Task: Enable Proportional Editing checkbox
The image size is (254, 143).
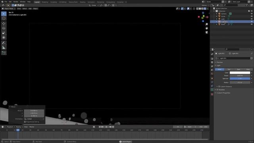Action: click(x=25, y=122)
